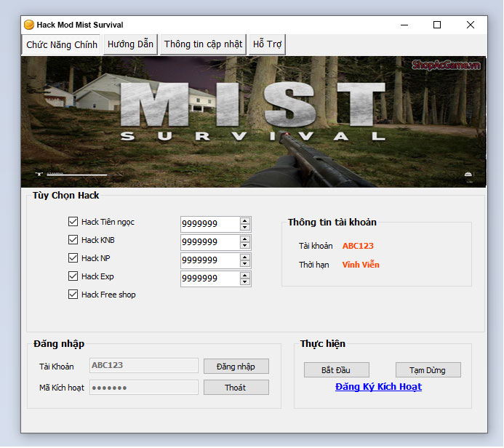Open the Hướng Dẫn tab
This screenshot has width=504, height=448.
130,44
